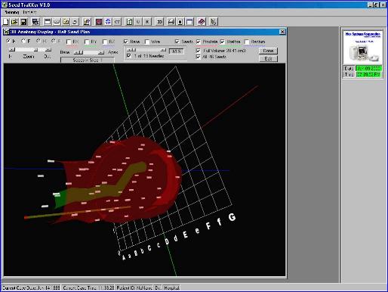The image size is (388, 292).
Task: Click the dark computers icon after Save
Action: [x=35, y=22]
